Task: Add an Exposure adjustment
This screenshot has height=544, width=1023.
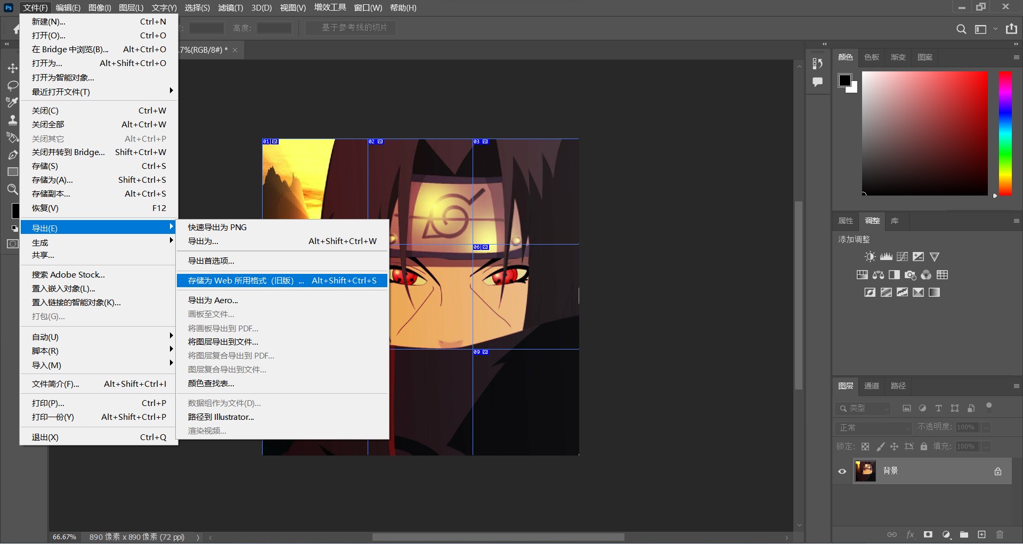Action: 918,257
